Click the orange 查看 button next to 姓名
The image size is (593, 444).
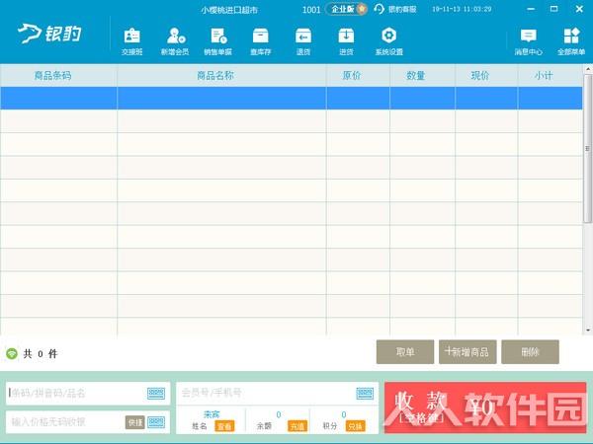pyautogui.click(x=224, y=426)
